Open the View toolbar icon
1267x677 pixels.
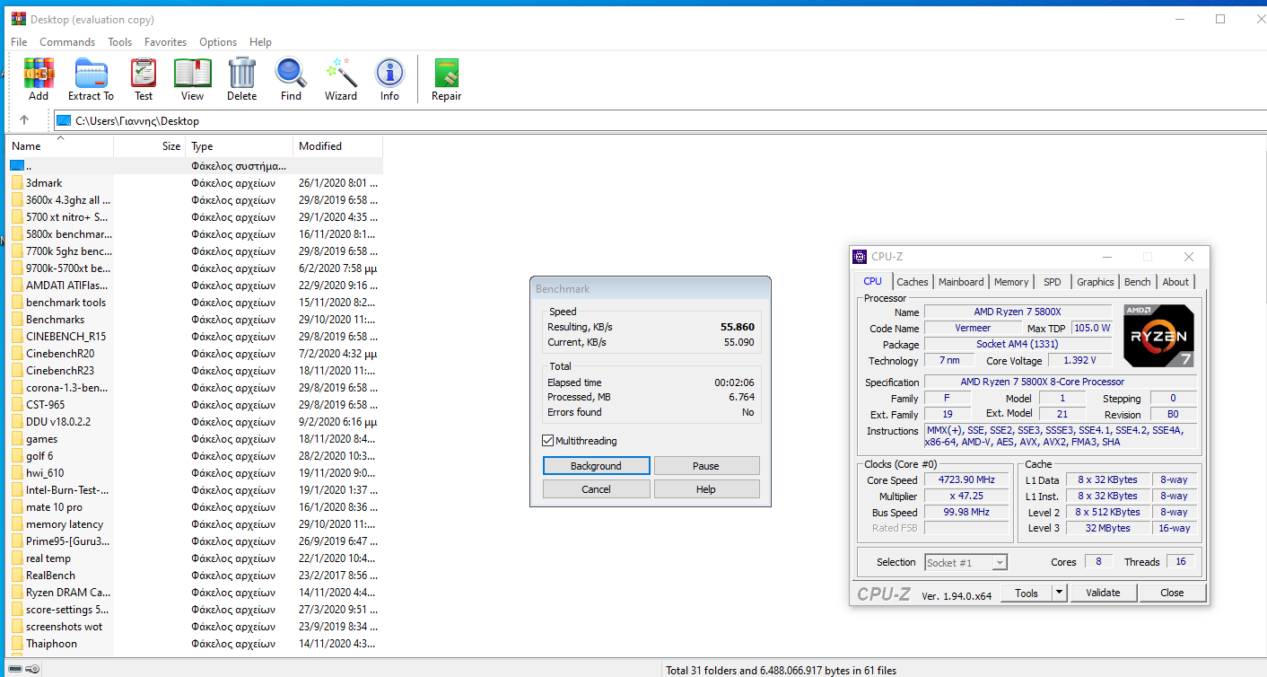(192, 73)
